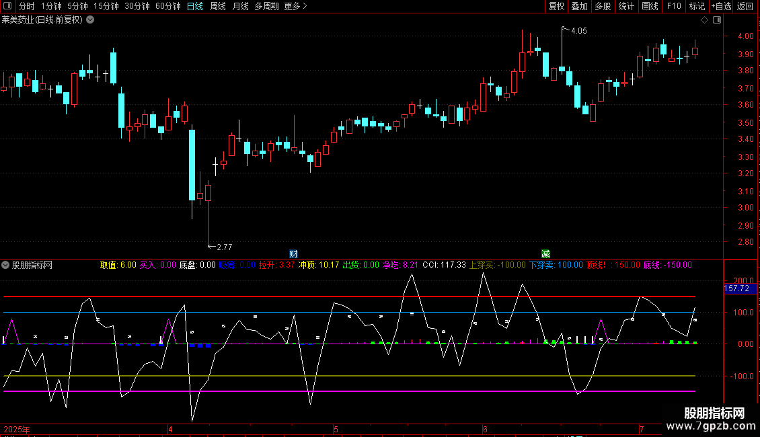
Task: Open F10 company information
Action: pyautogui.click(x=674, y=6)
